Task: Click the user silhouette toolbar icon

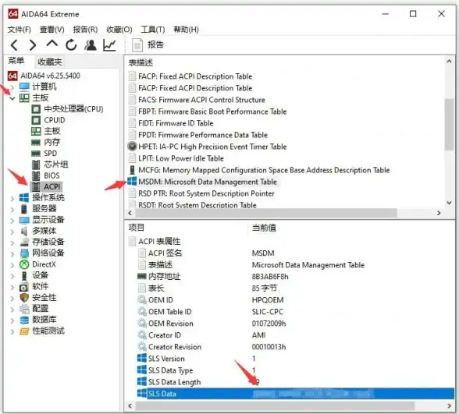Action: pos(91,45)
